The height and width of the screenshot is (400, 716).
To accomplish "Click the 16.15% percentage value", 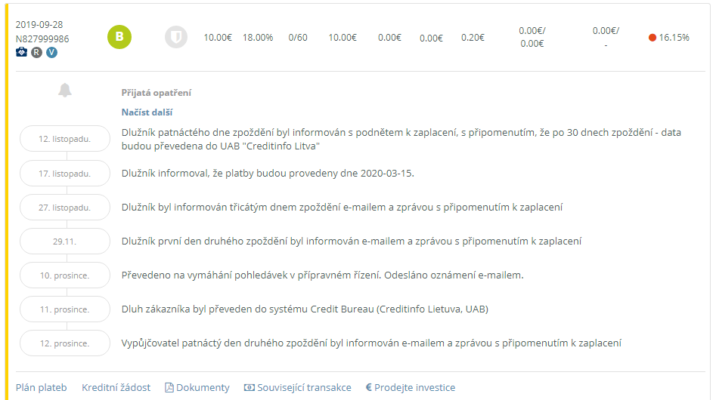I will [x=674, y=37].
